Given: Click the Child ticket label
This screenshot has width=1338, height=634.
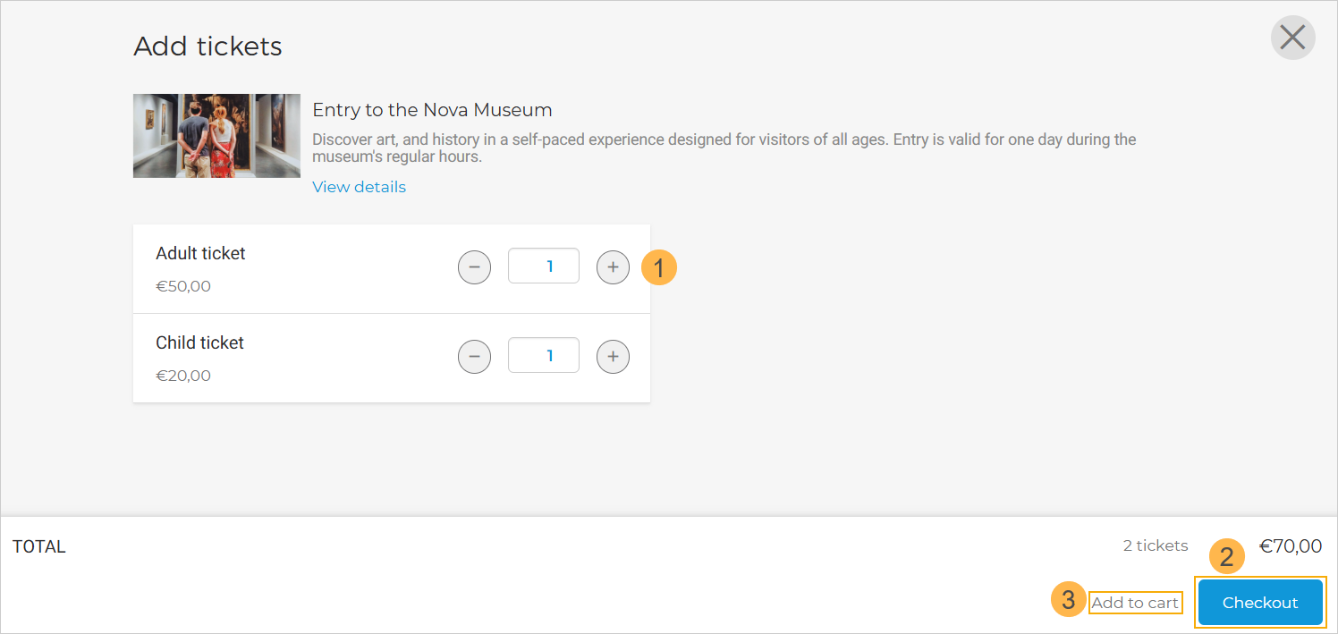Looking at the screenshot, I should [x=199, y=343].
